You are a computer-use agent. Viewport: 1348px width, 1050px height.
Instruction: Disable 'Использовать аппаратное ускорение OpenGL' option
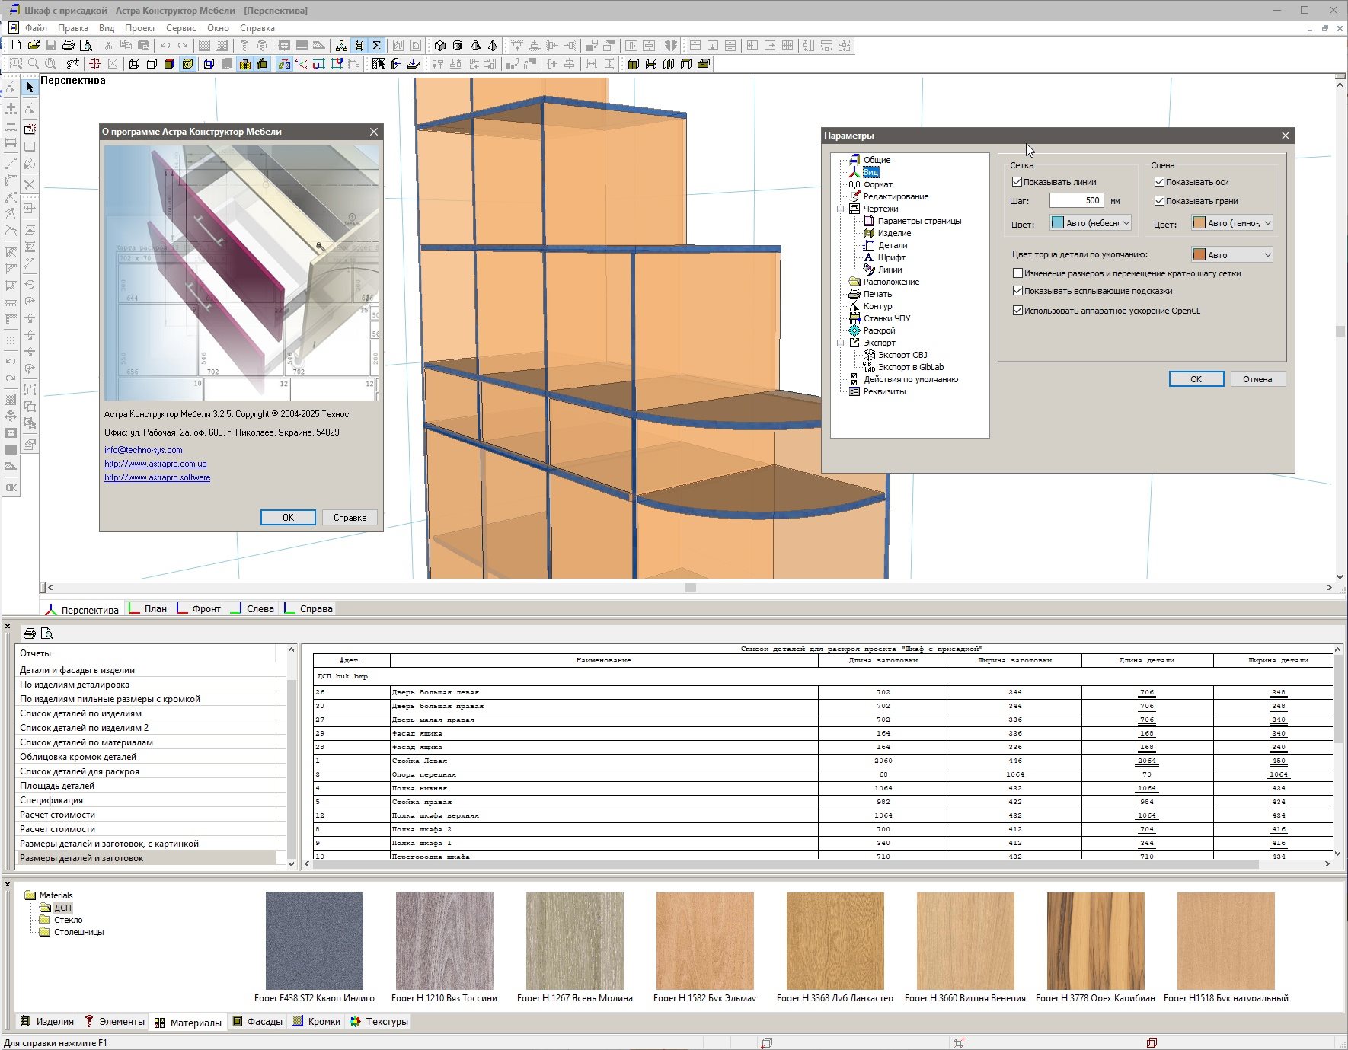1017,311
